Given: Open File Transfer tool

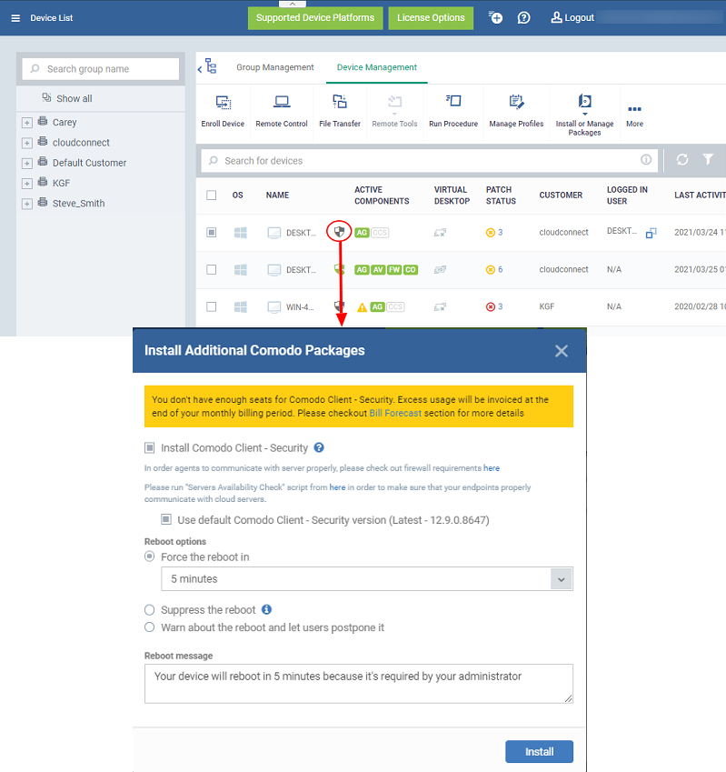Looking at the screenshot, I should coord(340,111).
